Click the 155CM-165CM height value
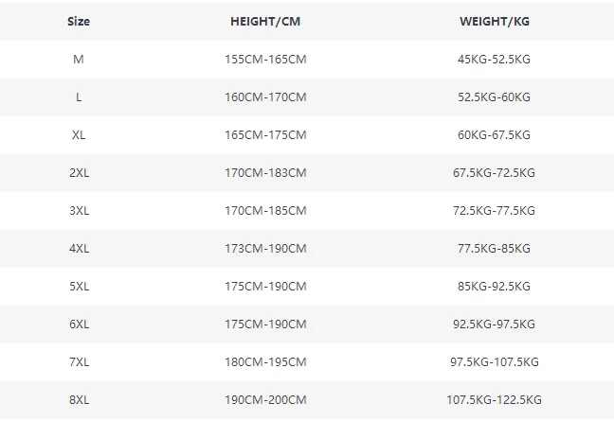 coord(265,60)
